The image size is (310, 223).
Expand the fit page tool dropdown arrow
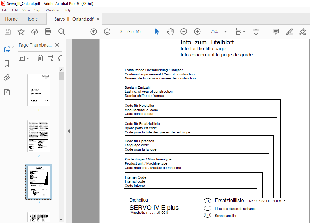coord(244,32)
